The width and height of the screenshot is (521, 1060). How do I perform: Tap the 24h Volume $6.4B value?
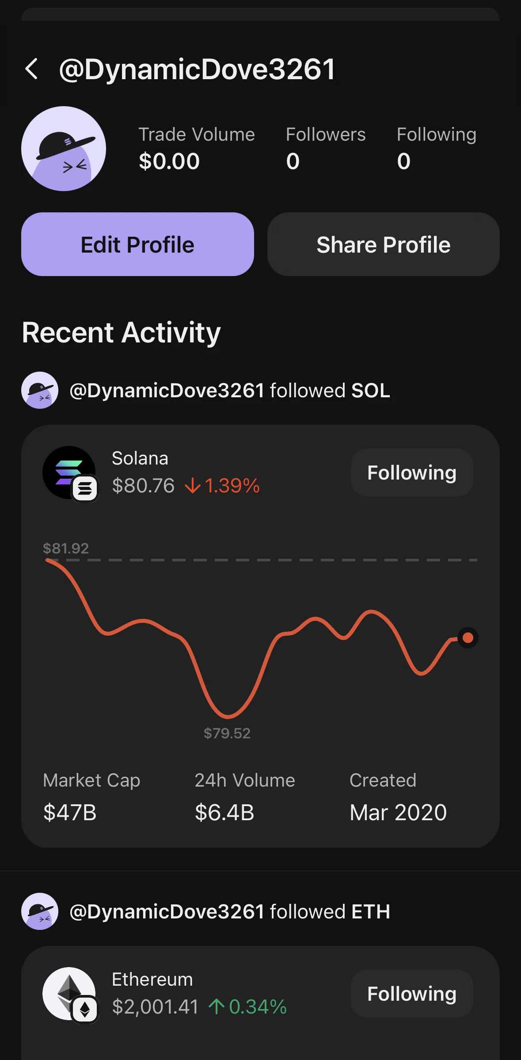224,812
